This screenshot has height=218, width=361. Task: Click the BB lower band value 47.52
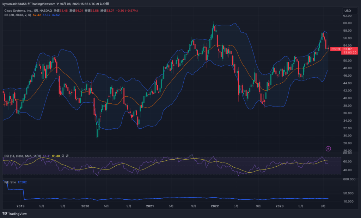tap(56, 15)
